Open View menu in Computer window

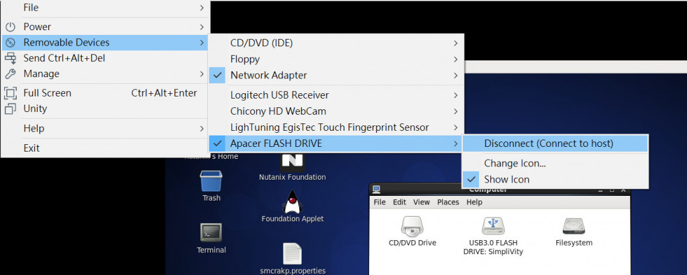pos(421,202)
